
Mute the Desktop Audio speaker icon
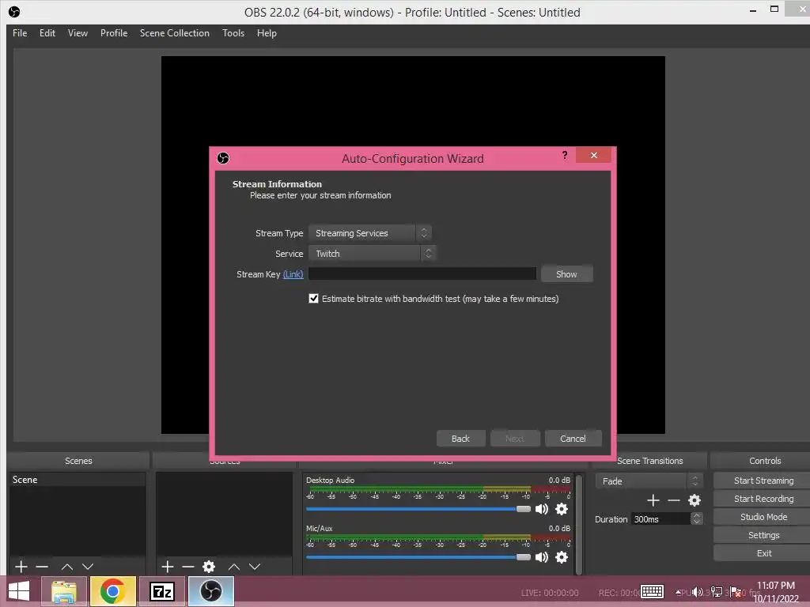click(541, 510)
